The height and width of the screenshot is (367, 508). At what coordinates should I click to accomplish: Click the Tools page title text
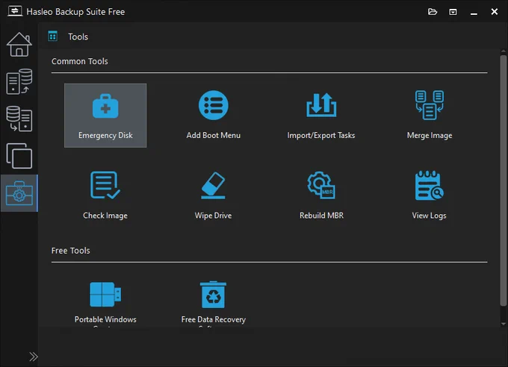coord(78,37)
